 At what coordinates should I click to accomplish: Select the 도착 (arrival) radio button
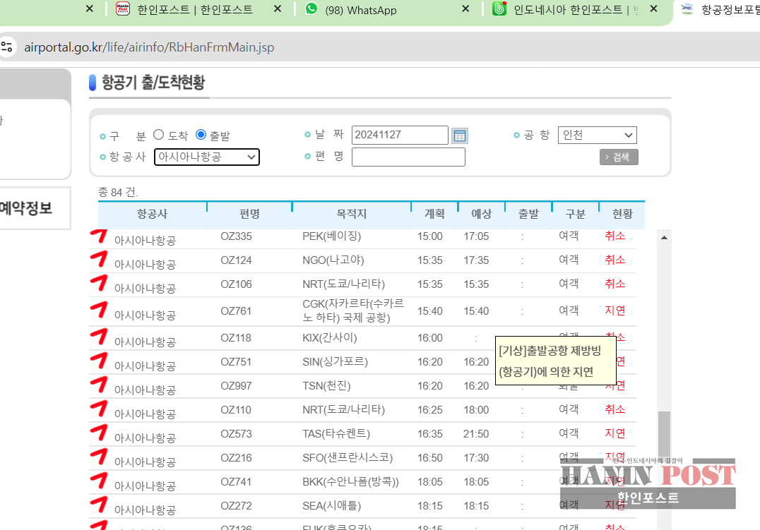158,135
